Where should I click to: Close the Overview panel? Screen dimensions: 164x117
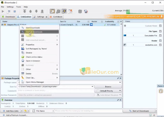pos(121,100)
